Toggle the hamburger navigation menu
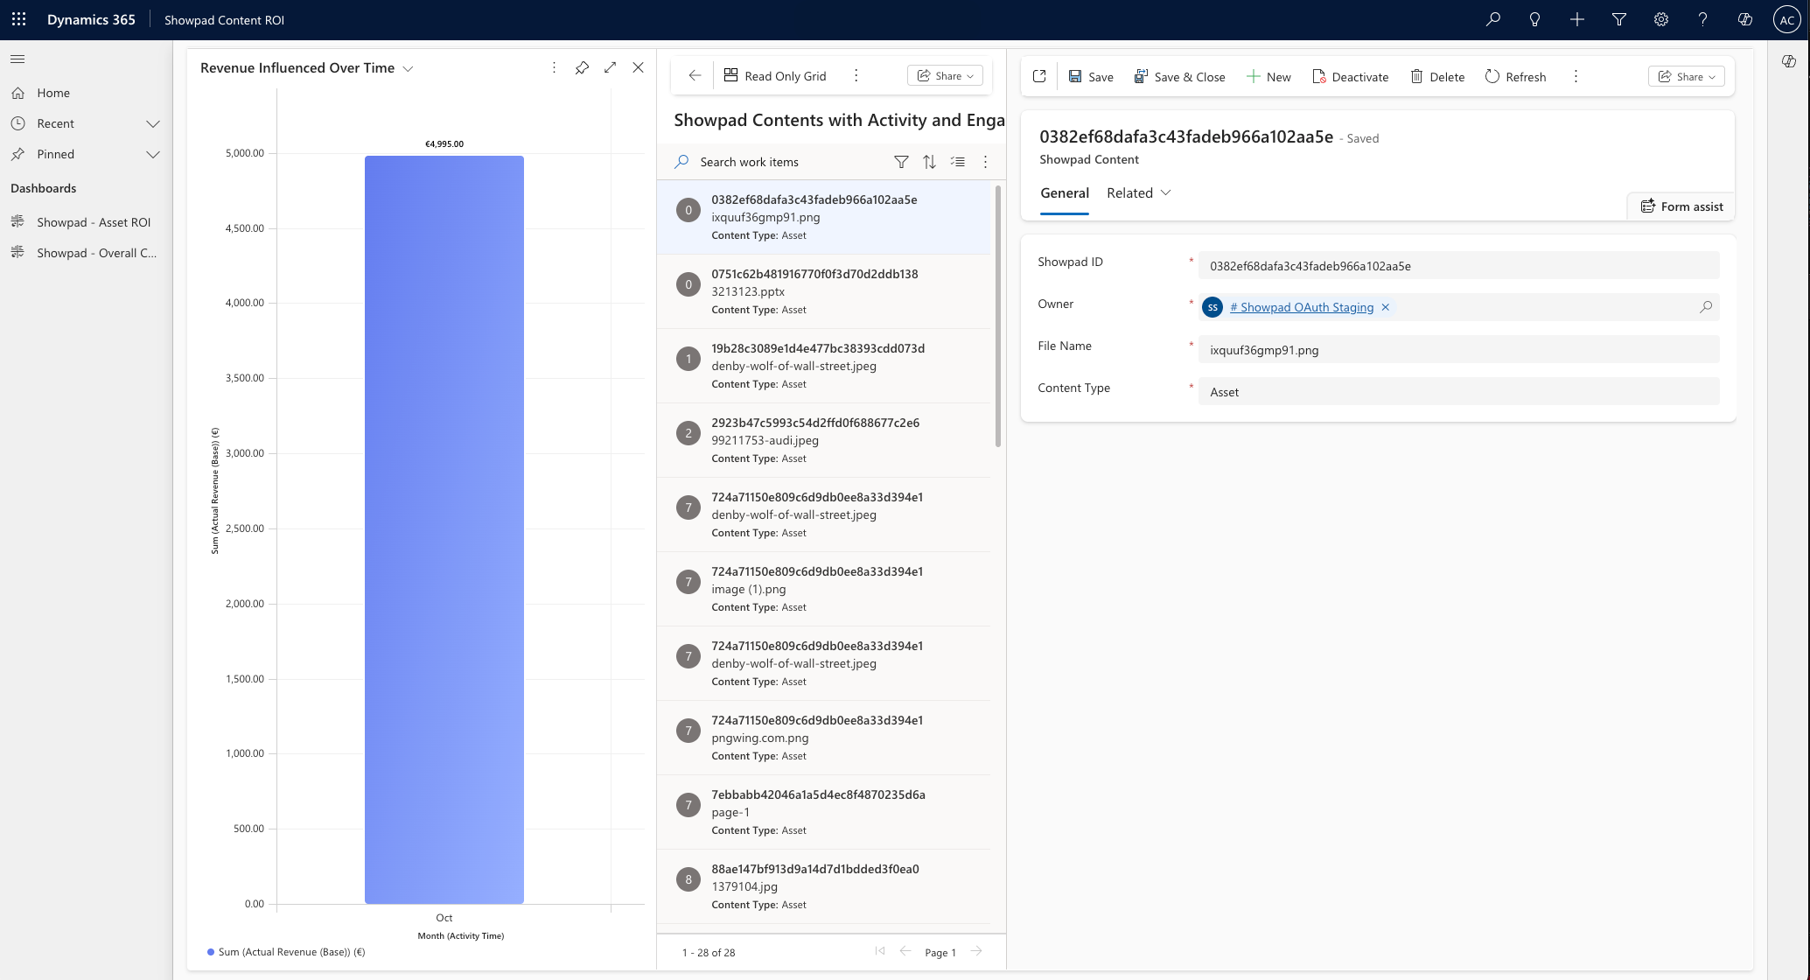 (17, 59)
